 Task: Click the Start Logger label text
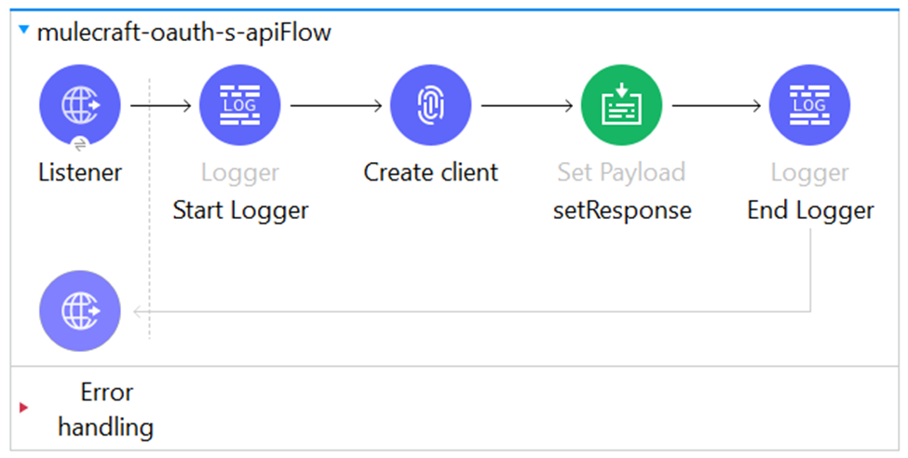pos(240,210)
